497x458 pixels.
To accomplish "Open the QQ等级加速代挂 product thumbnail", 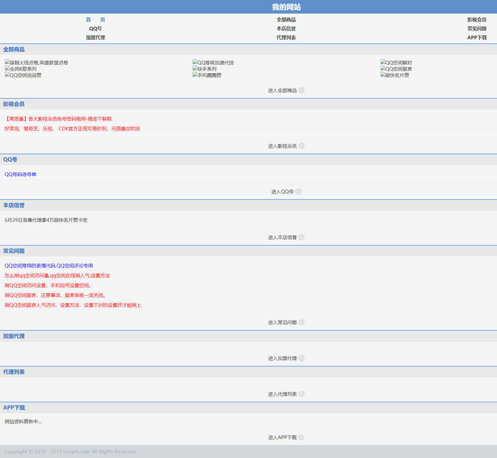I will coord(213,63).
